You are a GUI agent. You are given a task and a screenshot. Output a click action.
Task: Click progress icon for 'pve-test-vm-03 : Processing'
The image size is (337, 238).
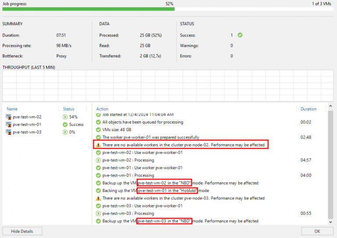[98, 213]
